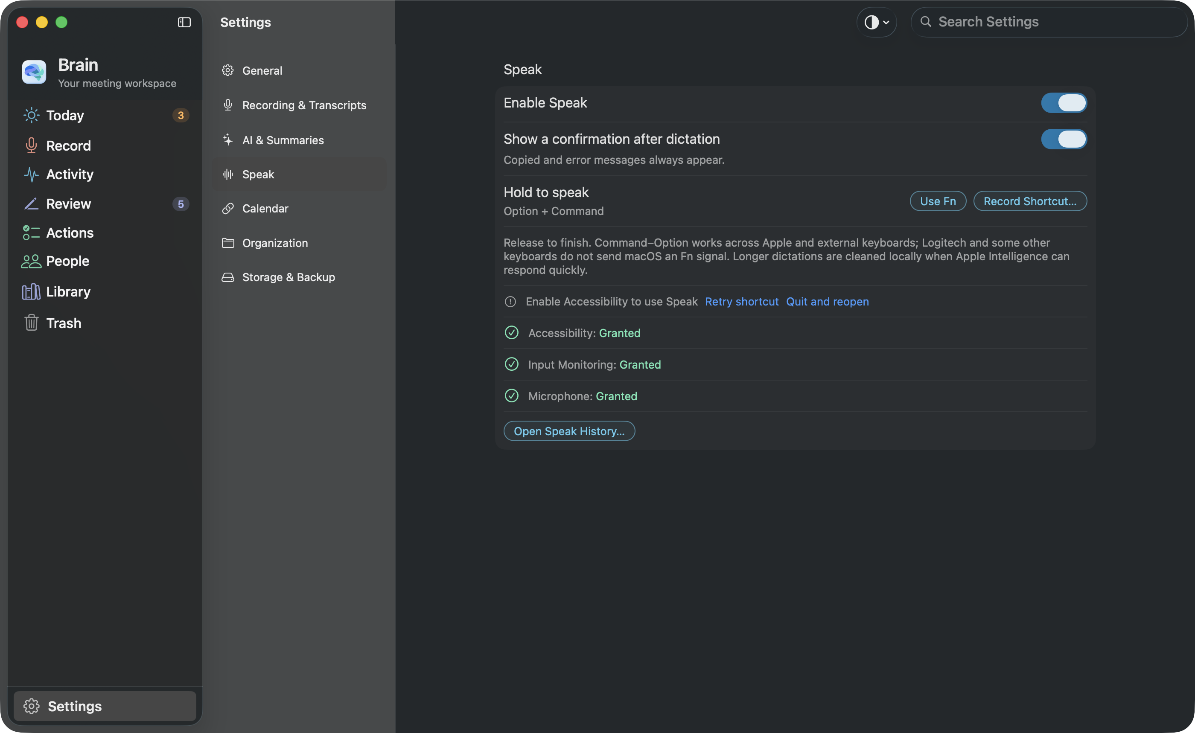This screenshot has width=1195, height=733.
Task: Click the Settings gear icon at bottom
Action: point(32,706)
